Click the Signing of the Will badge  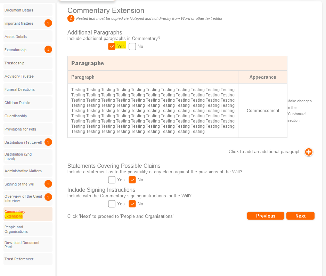48,184
